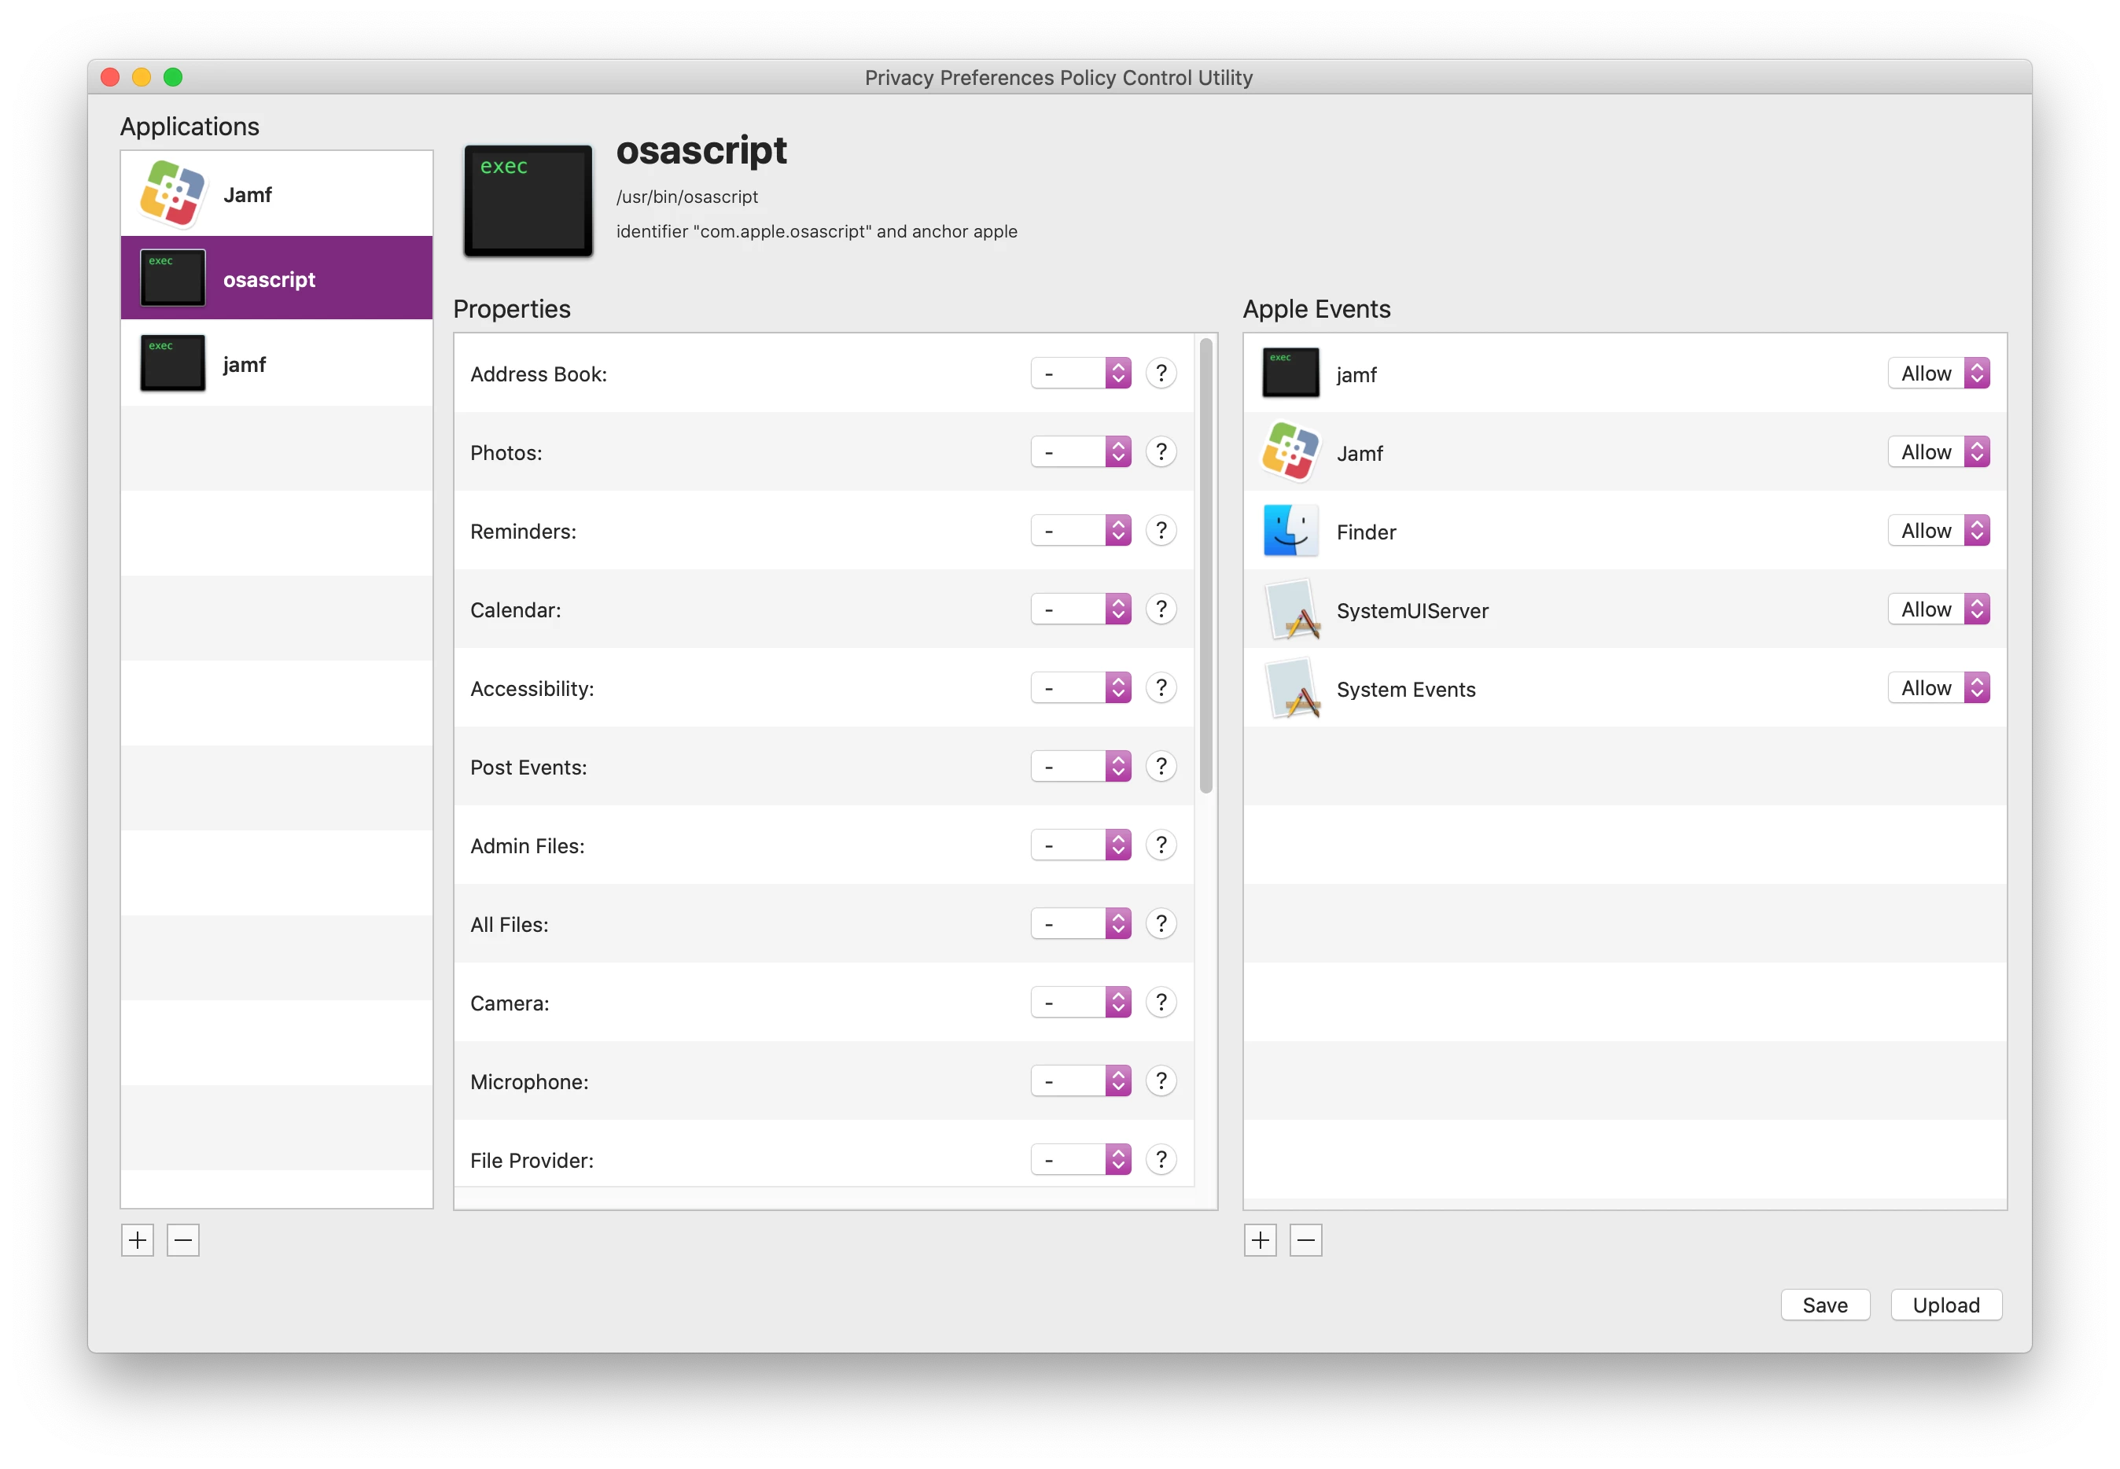Click the Properties list scrollbar
This screenshot has width=2120, height=1469.
click(x=1205, y=565)
